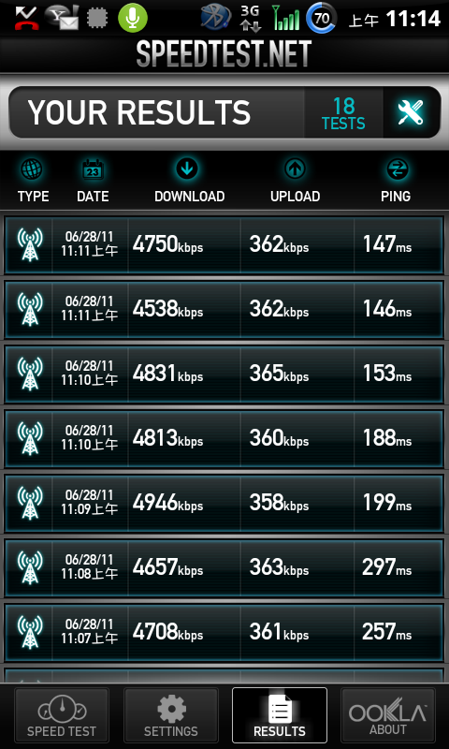This screenshot has height=749, width=449.
Task: Open the result with 4538kbps download
Action: point(224,310)
